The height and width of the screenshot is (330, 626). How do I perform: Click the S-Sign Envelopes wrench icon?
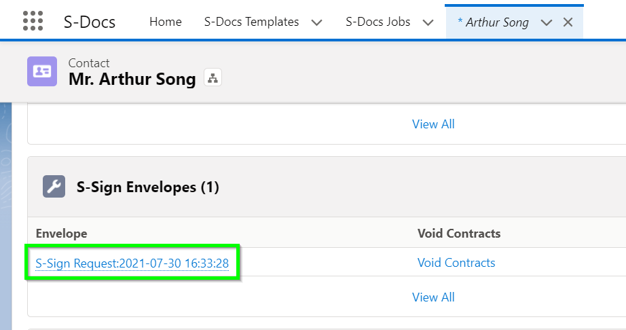point(54,186)
